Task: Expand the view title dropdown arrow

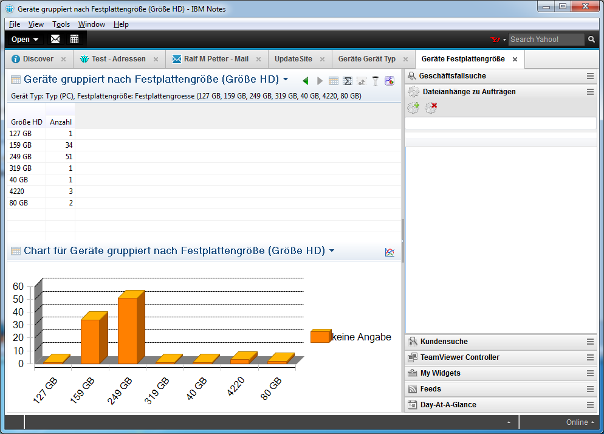Action: (x=286, y=80)
